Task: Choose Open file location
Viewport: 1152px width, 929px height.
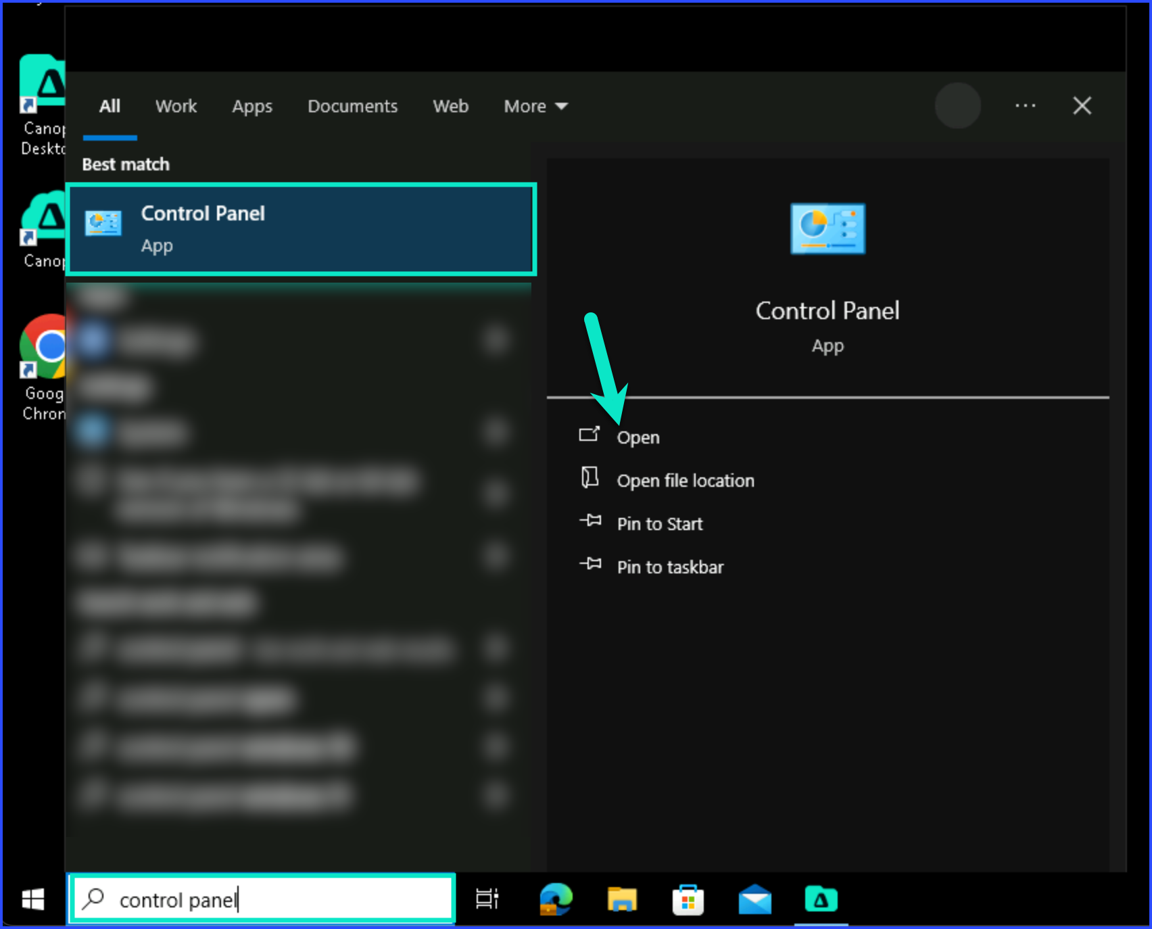Action: (686, 481)
